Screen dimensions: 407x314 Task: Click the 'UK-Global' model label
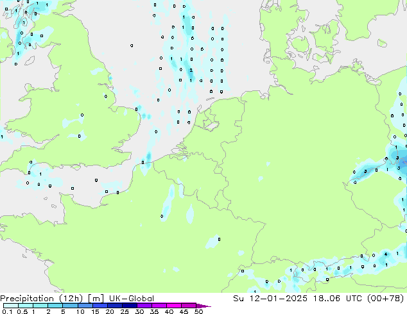(x=132, y=299)
